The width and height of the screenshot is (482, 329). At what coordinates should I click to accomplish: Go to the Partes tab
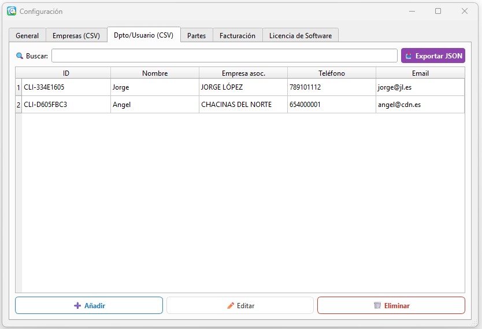196,36
